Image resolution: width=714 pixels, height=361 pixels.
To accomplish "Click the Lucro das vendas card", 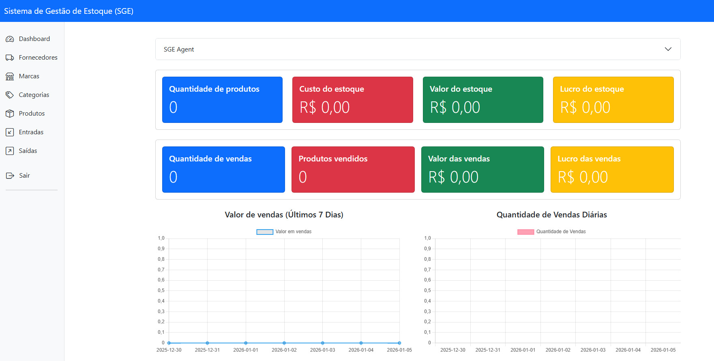I will [x=612, y=170].
